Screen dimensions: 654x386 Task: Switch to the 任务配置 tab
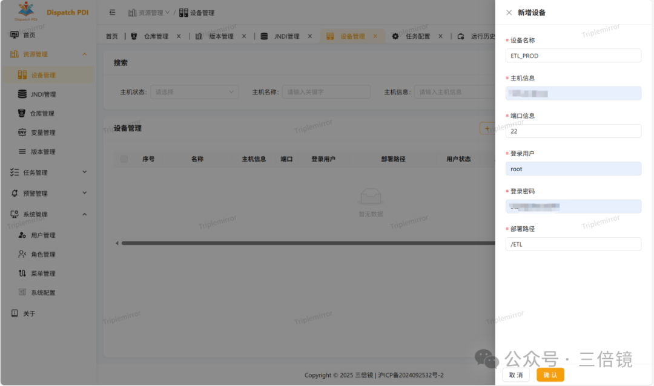419,35
